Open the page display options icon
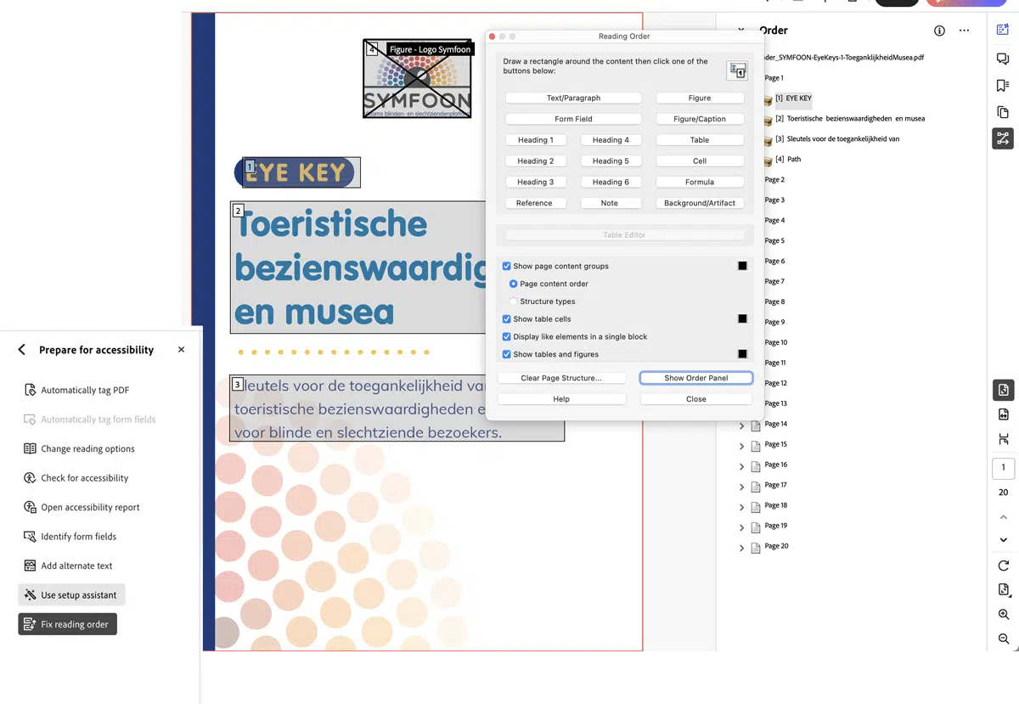Screen dimensions: 1019x704 tap(1003, 590)
